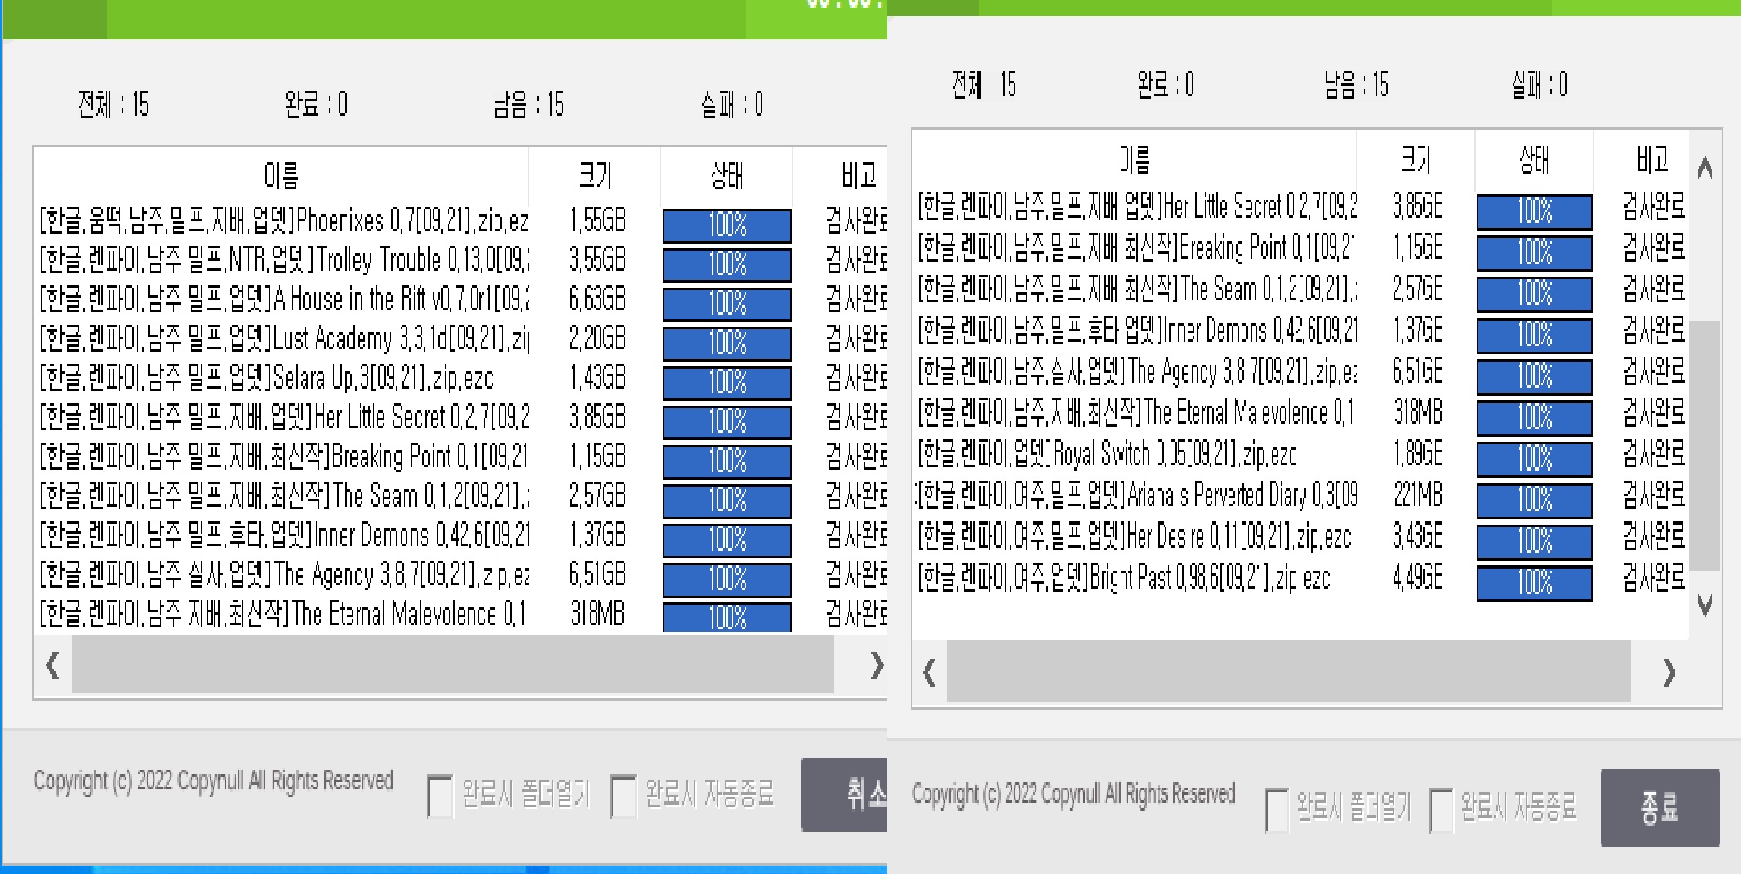1741x874 pixels.
Task: Sort by 크기 column in left window
Action: (595, 176)
